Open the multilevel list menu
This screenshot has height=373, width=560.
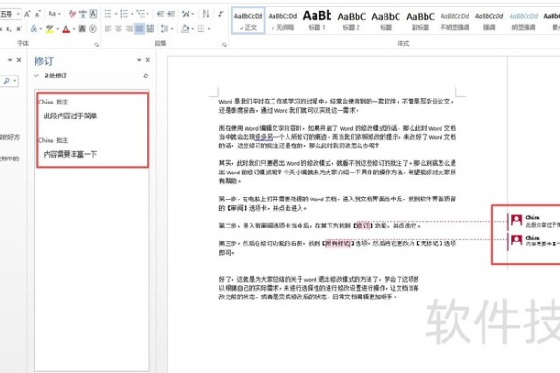click(143, 14)
